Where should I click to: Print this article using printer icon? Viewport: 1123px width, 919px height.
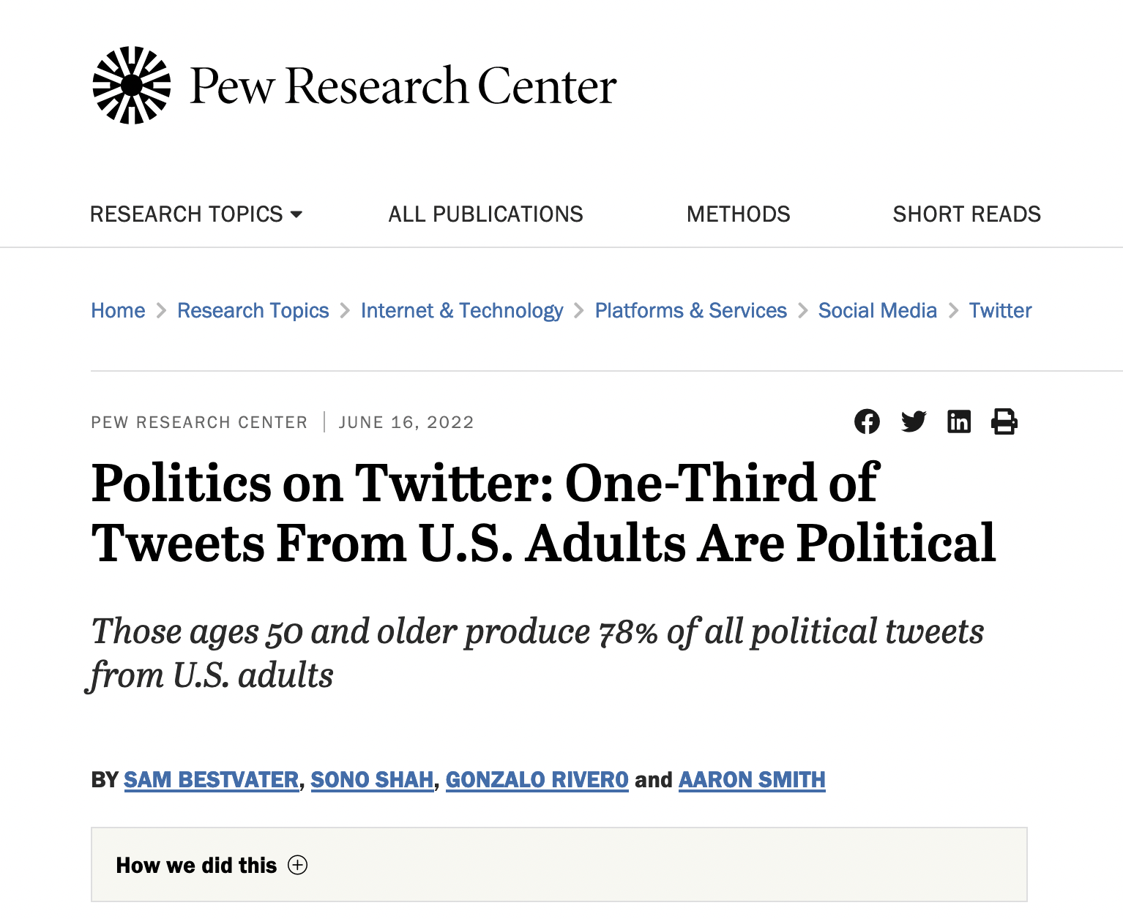(x=1004, y=421)
